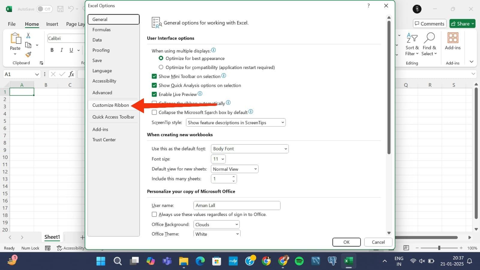Toggle Bold formatting in the ribbon

[52, 50]
